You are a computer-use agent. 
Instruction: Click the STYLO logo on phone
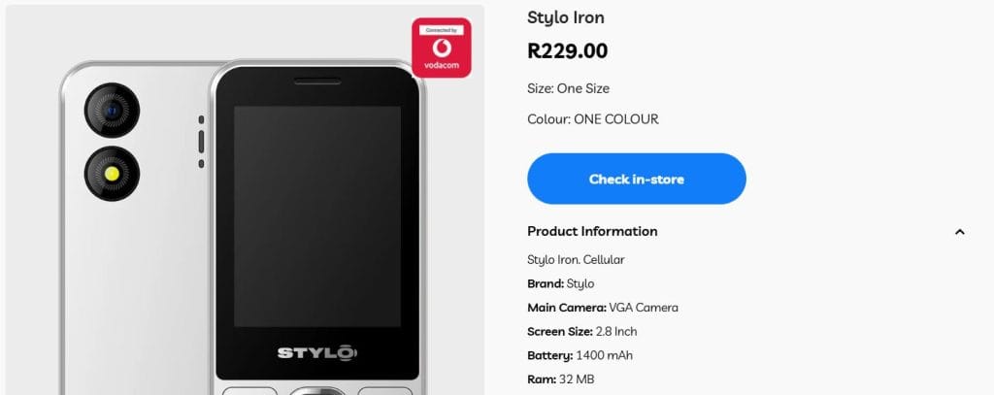point(317,353)
